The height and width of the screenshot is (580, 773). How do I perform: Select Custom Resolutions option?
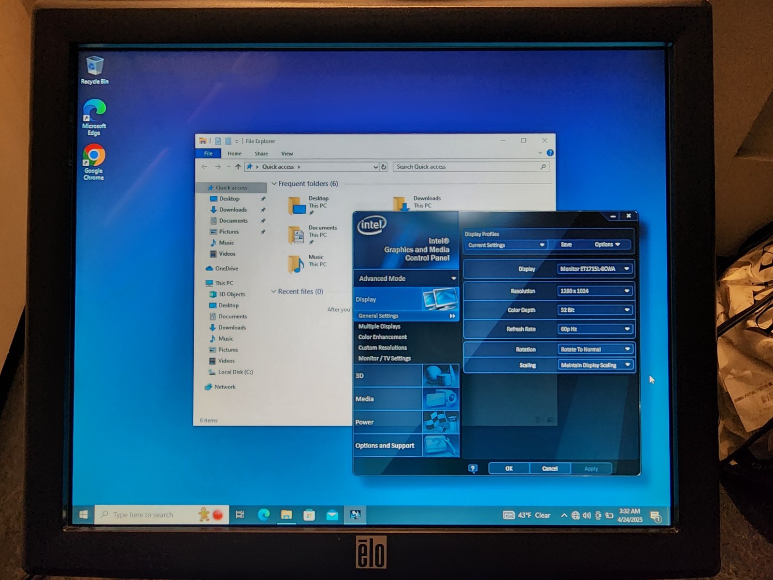383,348
